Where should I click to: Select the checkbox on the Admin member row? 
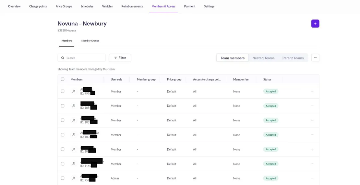(63, 178)
